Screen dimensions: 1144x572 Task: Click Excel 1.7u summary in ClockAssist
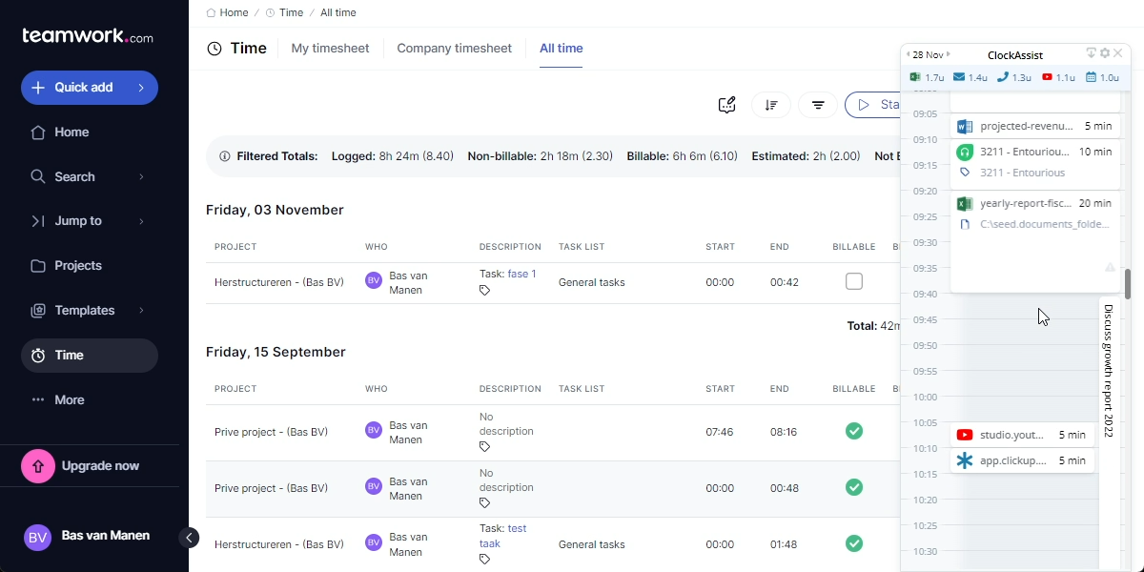point(927,78)
